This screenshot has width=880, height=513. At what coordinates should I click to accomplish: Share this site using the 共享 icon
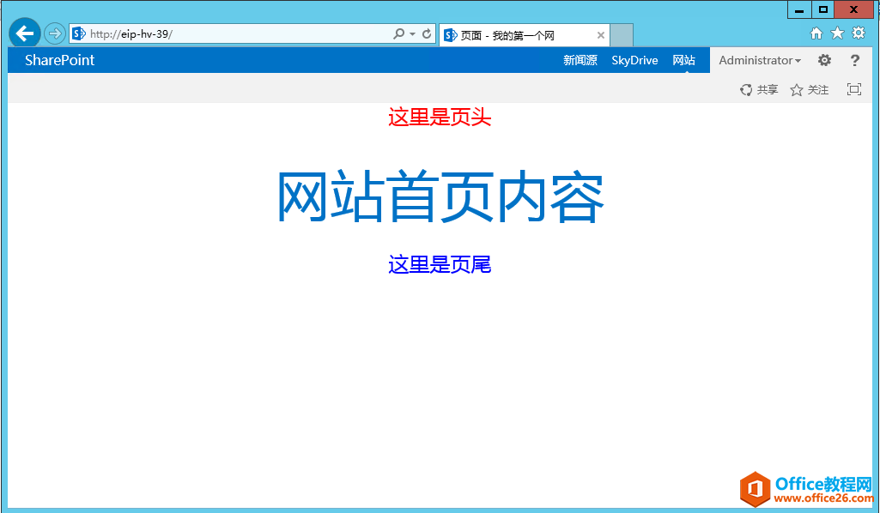759,89
